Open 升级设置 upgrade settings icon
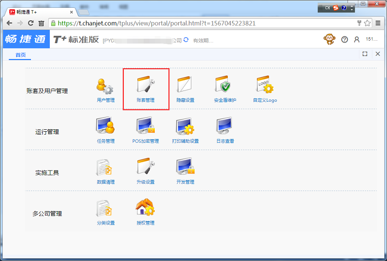Viewport: 387px width, 261px height. [x=146, y=166]
